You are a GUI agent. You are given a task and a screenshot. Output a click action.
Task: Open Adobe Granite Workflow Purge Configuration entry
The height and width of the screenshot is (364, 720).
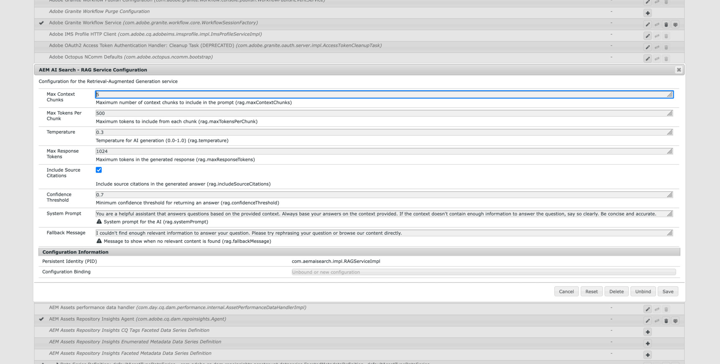click(99, 11)
